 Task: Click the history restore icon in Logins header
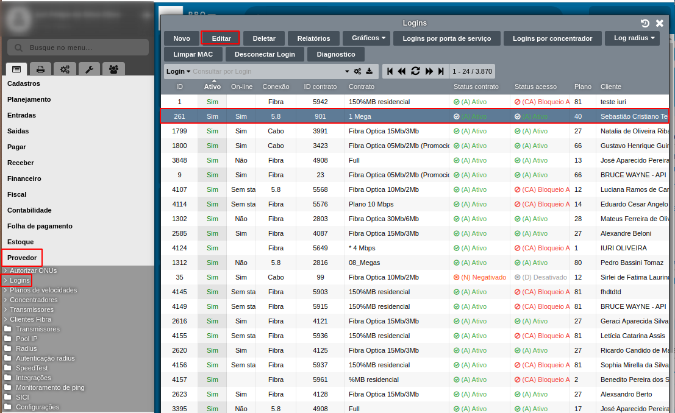(645, 23)
